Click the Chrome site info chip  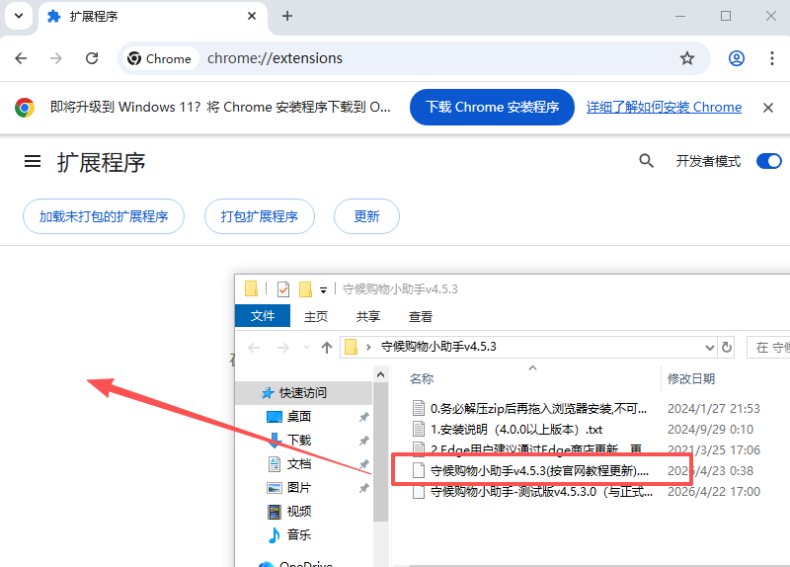(x=159, y=58)
